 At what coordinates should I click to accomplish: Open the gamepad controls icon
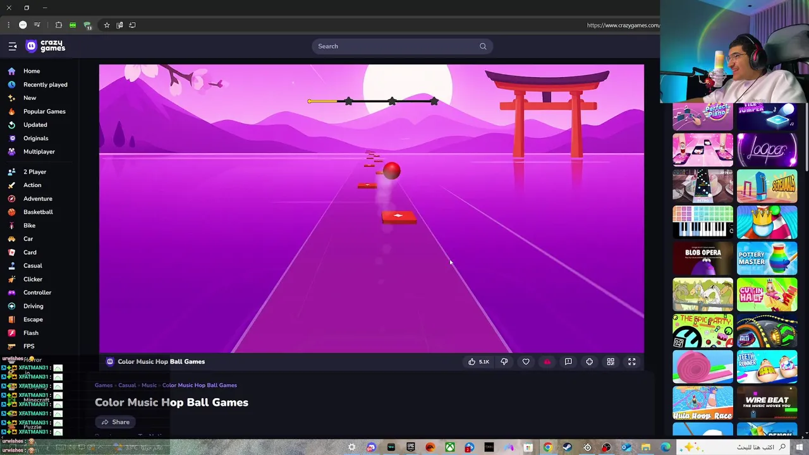coord(590,361)
